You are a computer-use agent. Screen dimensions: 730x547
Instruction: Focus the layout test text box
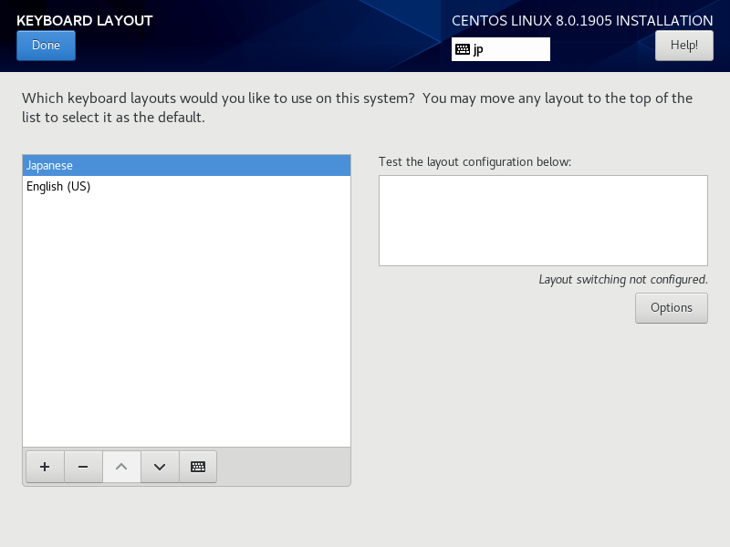[x=543, y=221]
